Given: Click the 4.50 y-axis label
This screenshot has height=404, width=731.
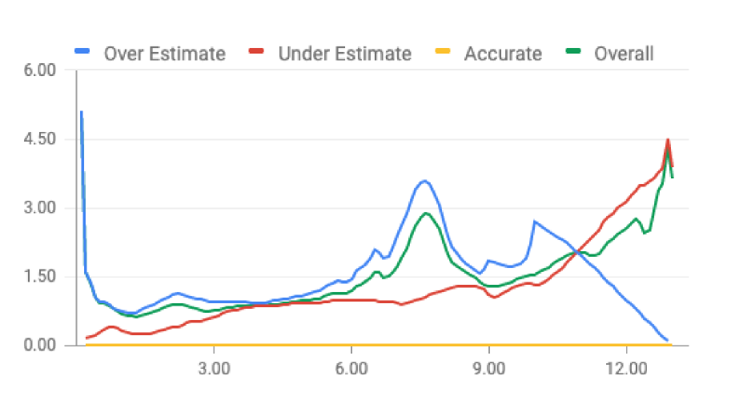Looking at the screenshot, I should click(37, 139).
